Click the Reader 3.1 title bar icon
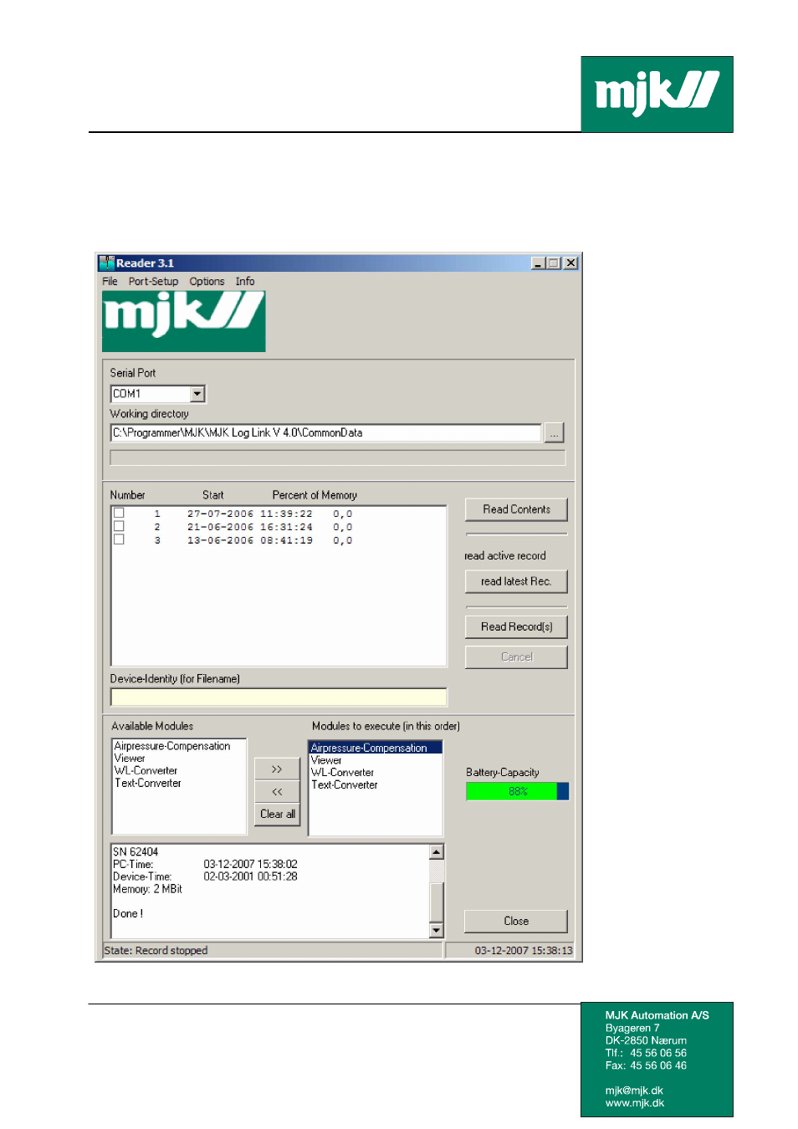Viewport: 798px width, 1129px height. pyautogui.click(x=106, y=263)
